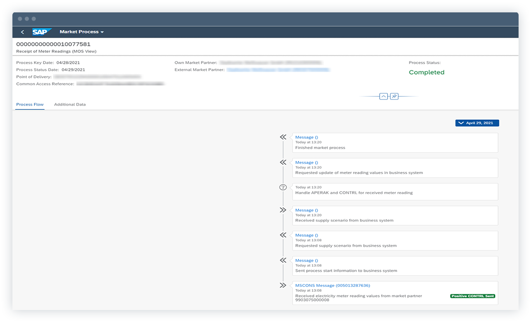
Task: Click the chevron icon beside Requested supply scenario
Action: 283,234
